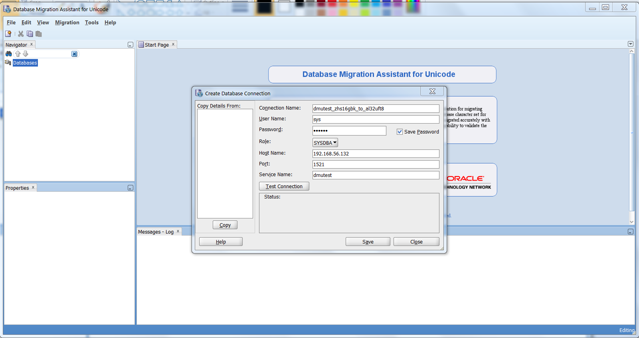Click the Copy toolbar icon
Screen dimensions: 639x338
[x=30, y=34]
